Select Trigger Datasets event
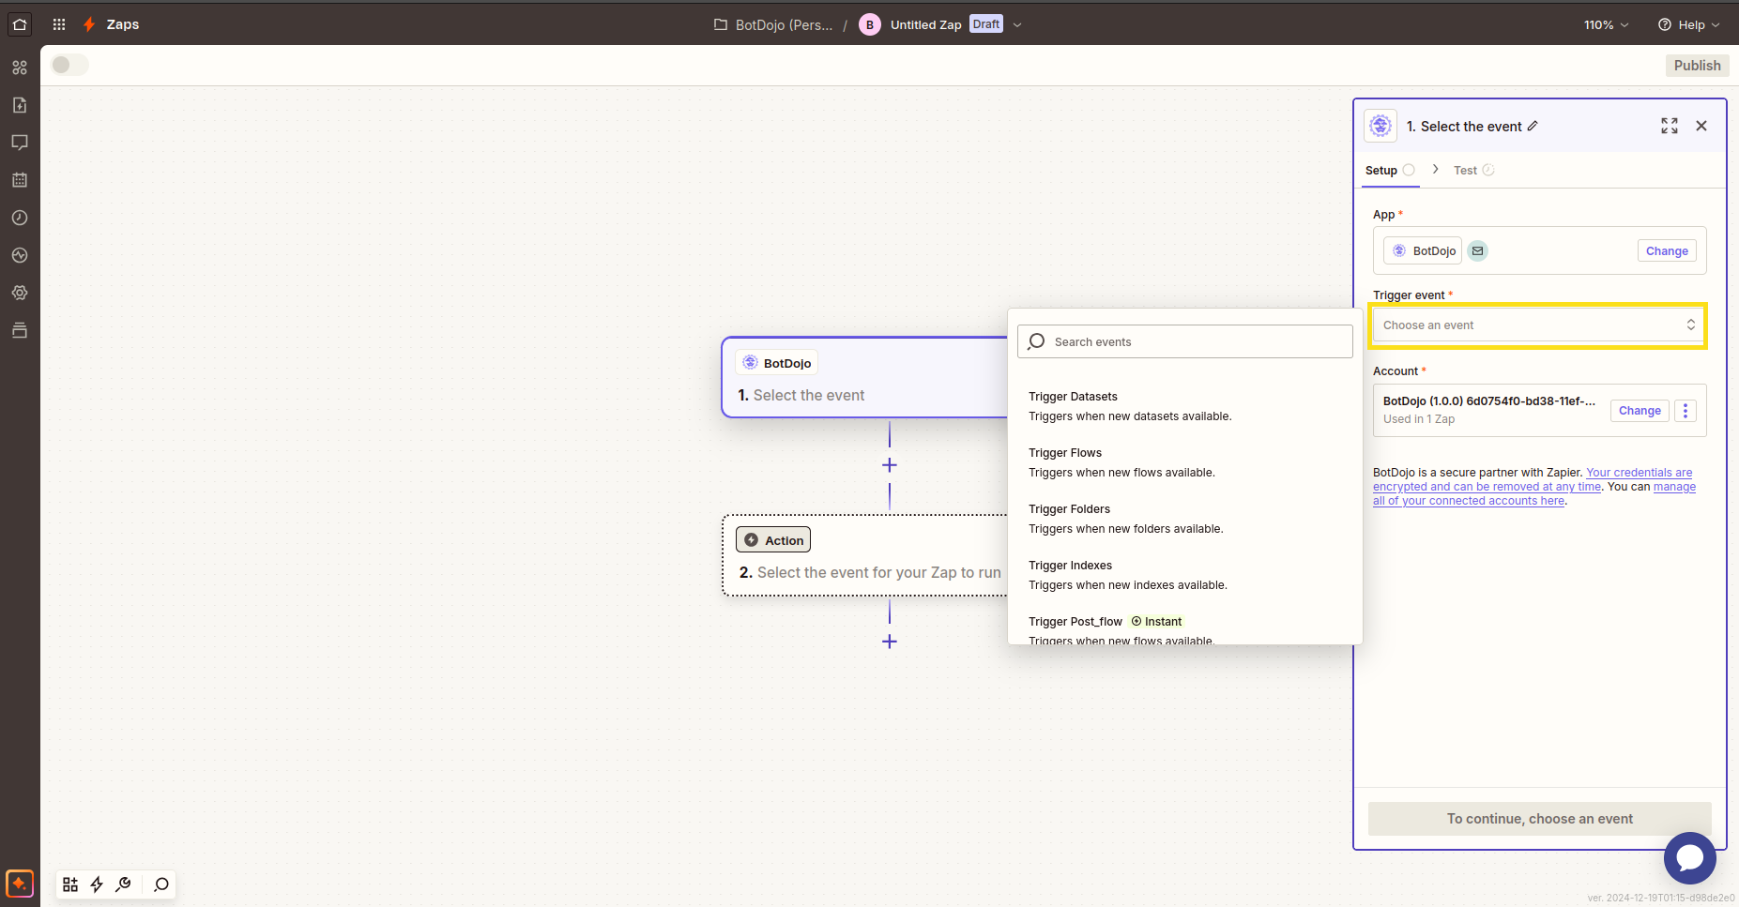The image size is (1739, 907). tap(1185, 406)
